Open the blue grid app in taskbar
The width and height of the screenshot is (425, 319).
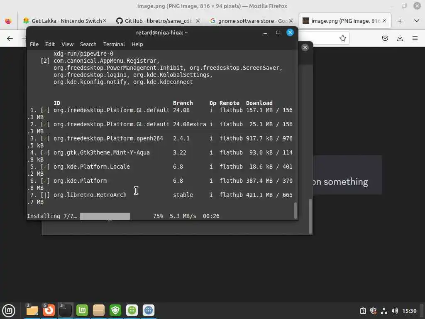pos(149,311)
